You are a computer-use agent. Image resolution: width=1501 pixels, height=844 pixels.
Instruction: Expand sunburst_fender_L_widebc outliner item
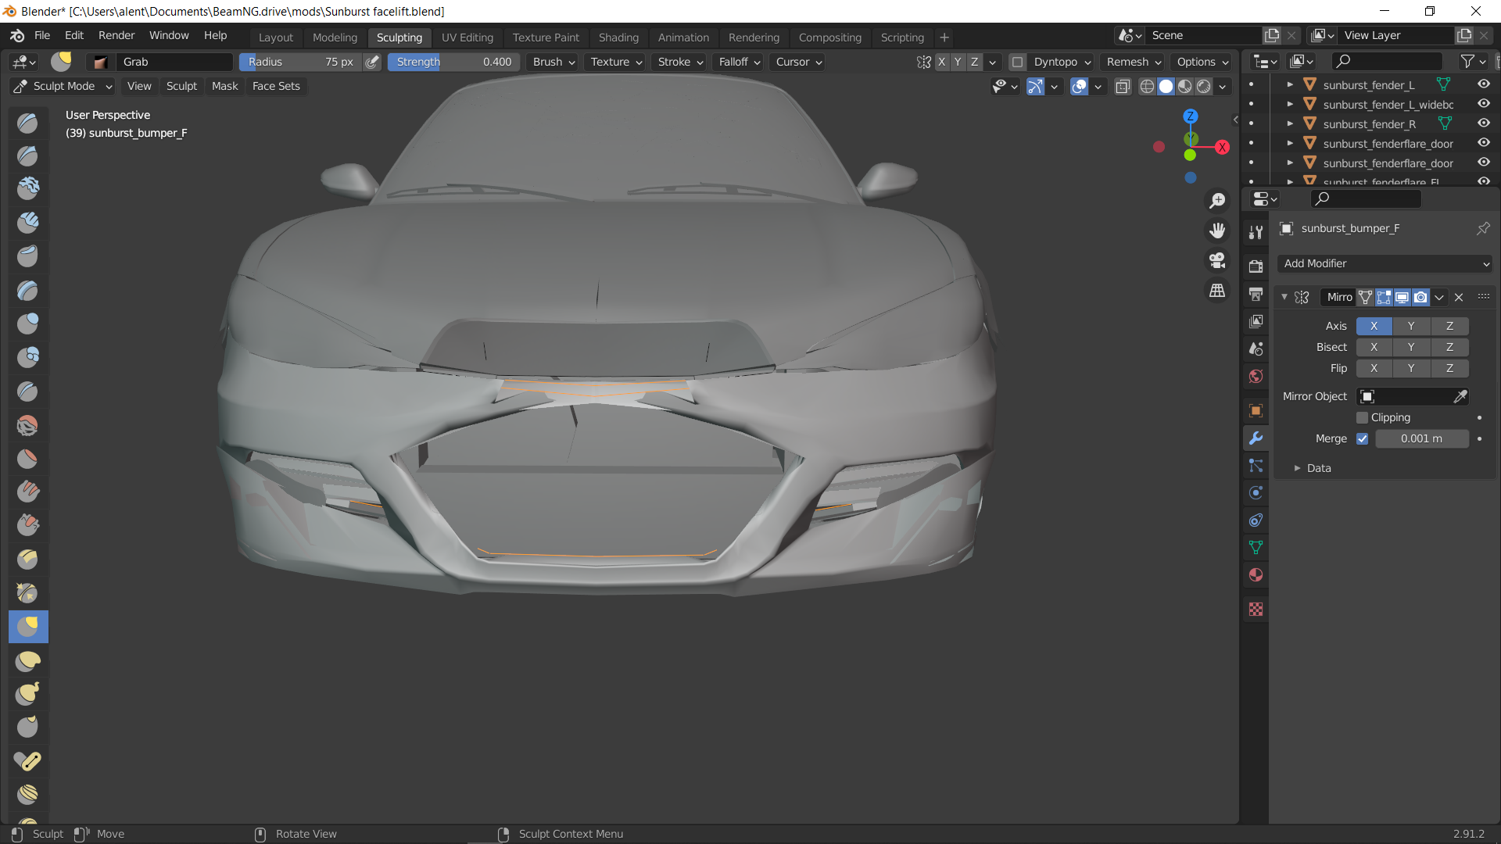click(1290, 104)
